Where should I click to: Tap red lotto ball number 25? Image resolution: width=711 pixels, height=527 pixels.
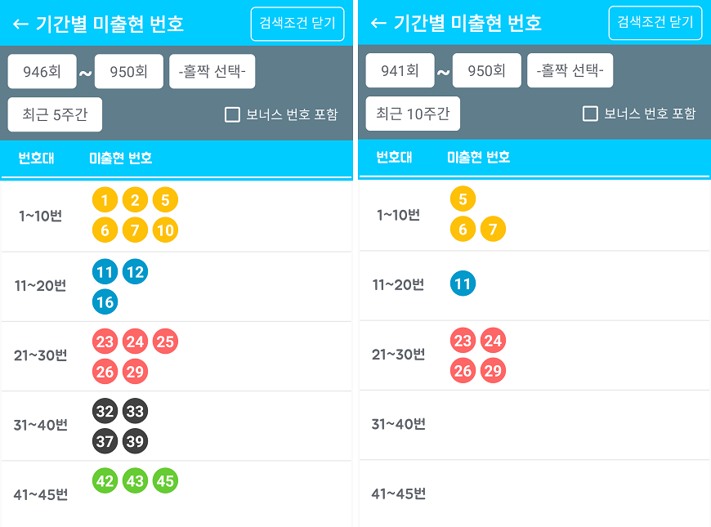pyautogui.click(x=165, y=342)
